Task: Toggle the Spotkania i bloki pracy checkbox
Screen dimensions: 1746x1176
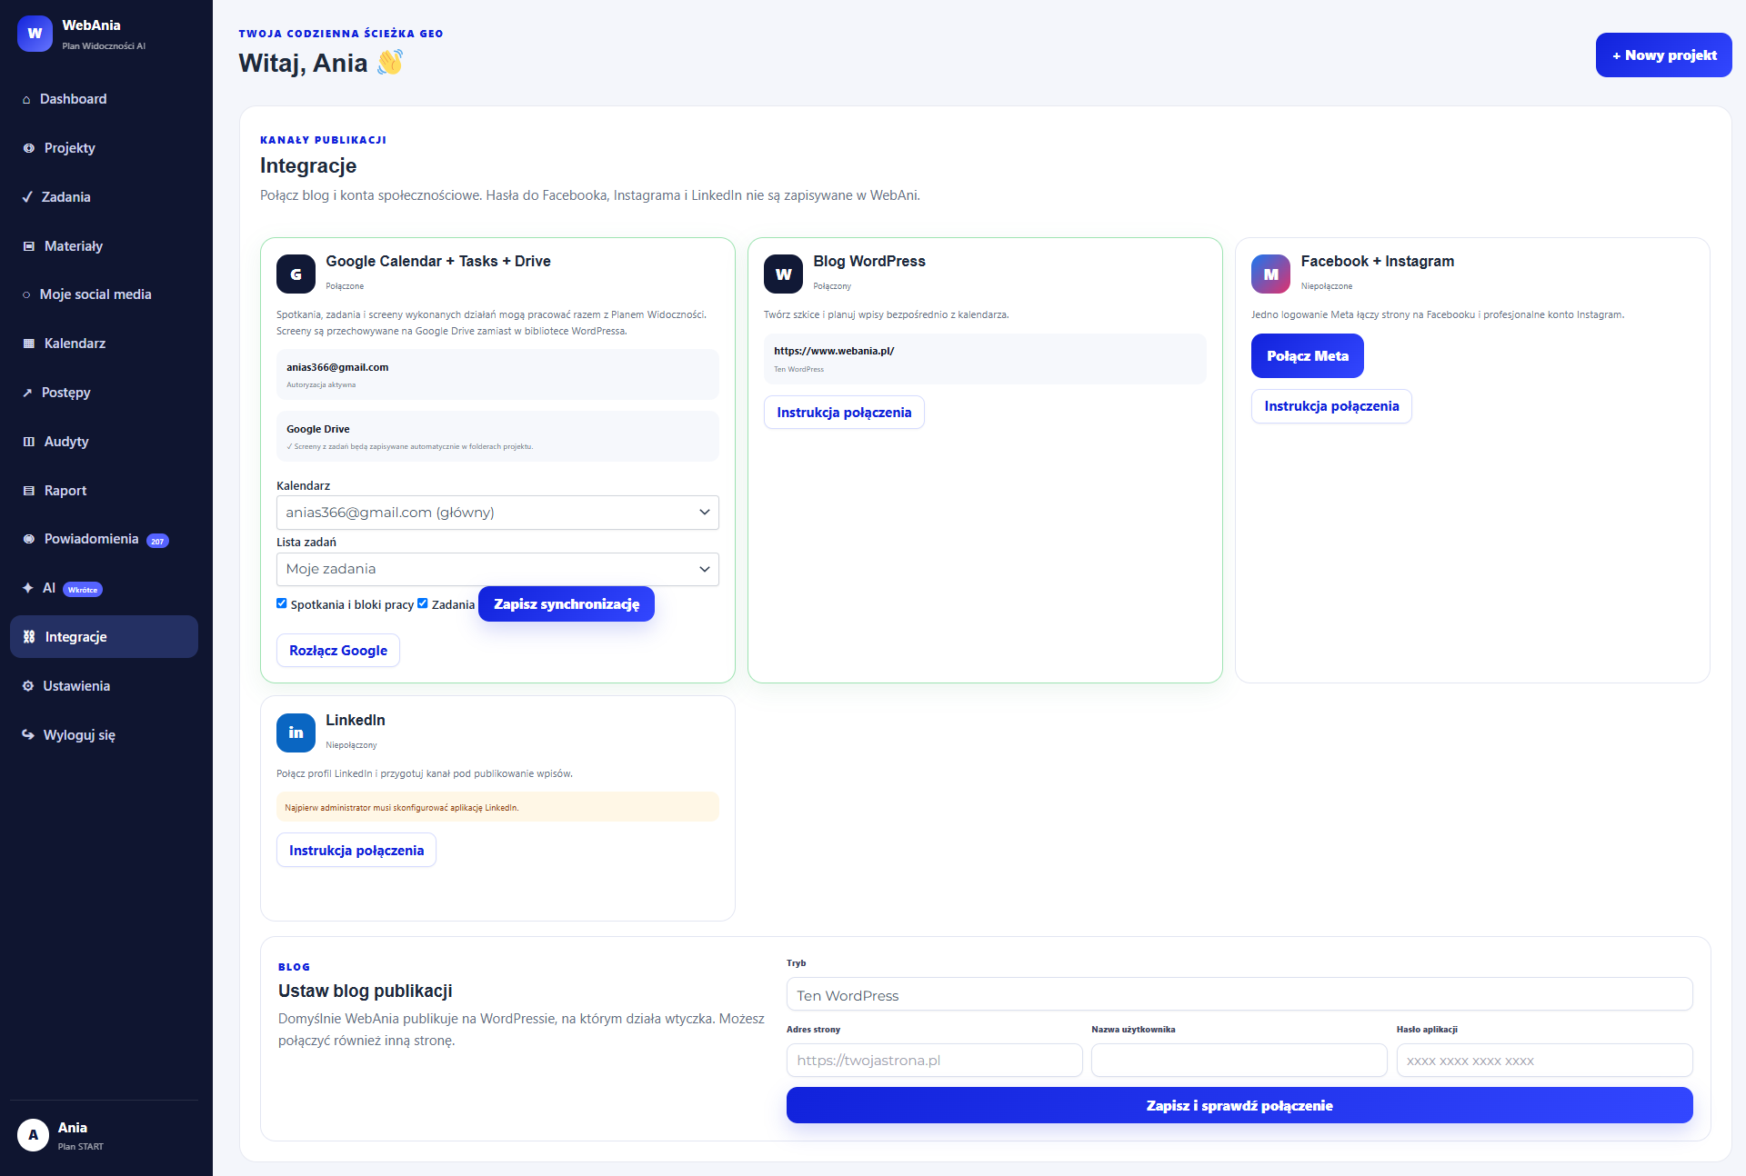Action: pyautogui.click(x=282, y=603)
